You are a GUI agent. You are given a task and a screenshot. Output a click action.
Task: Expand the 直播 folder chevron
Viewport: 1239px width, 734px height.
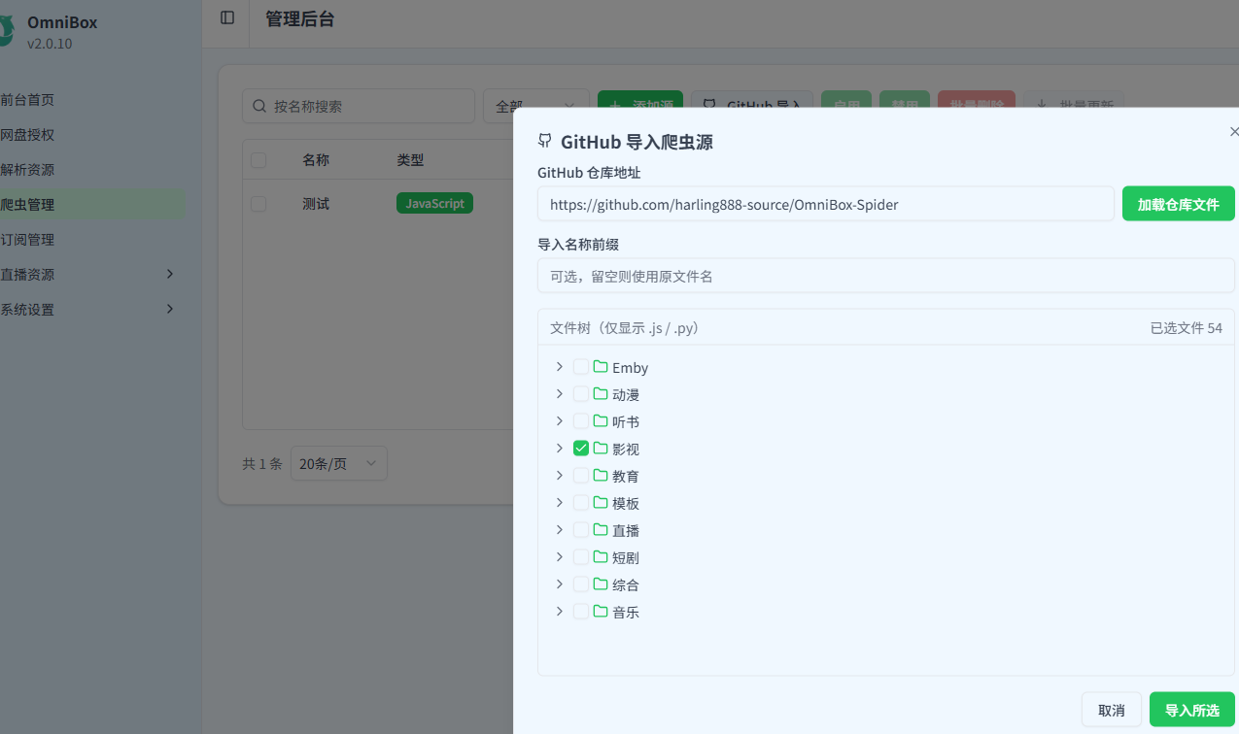click(559, 530)
